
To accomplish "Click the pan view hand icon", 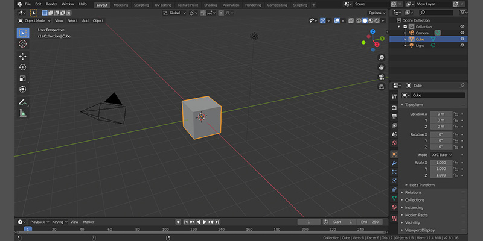I will tap(382, 67).
